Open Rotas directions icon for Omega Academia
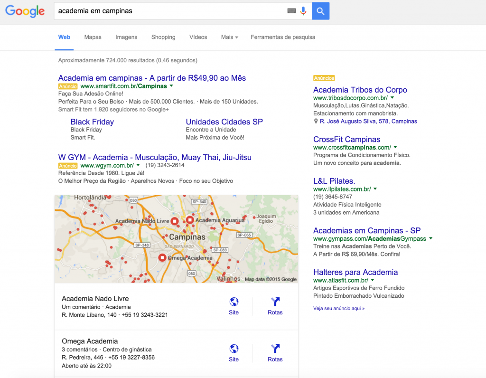This screenshot has height=378, width=486. [275, 349]
